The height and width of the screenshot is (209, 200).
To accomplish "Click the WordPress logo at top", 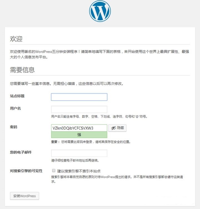I will click(x=100, y=11).
